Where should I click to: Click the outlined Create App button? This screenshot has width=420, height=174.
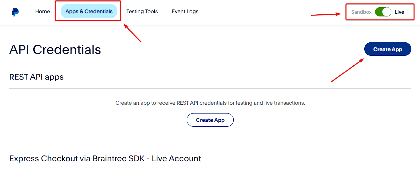coord(210,120)
